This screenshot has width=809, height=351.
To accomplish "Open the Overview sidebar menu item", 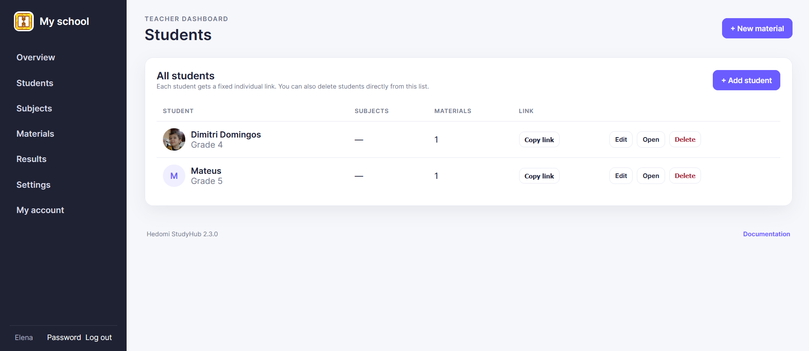I will tap(36, 57).
